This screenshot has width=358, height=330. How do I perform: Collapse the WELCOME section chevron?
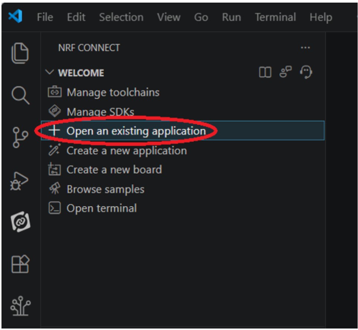pos(49,72)
